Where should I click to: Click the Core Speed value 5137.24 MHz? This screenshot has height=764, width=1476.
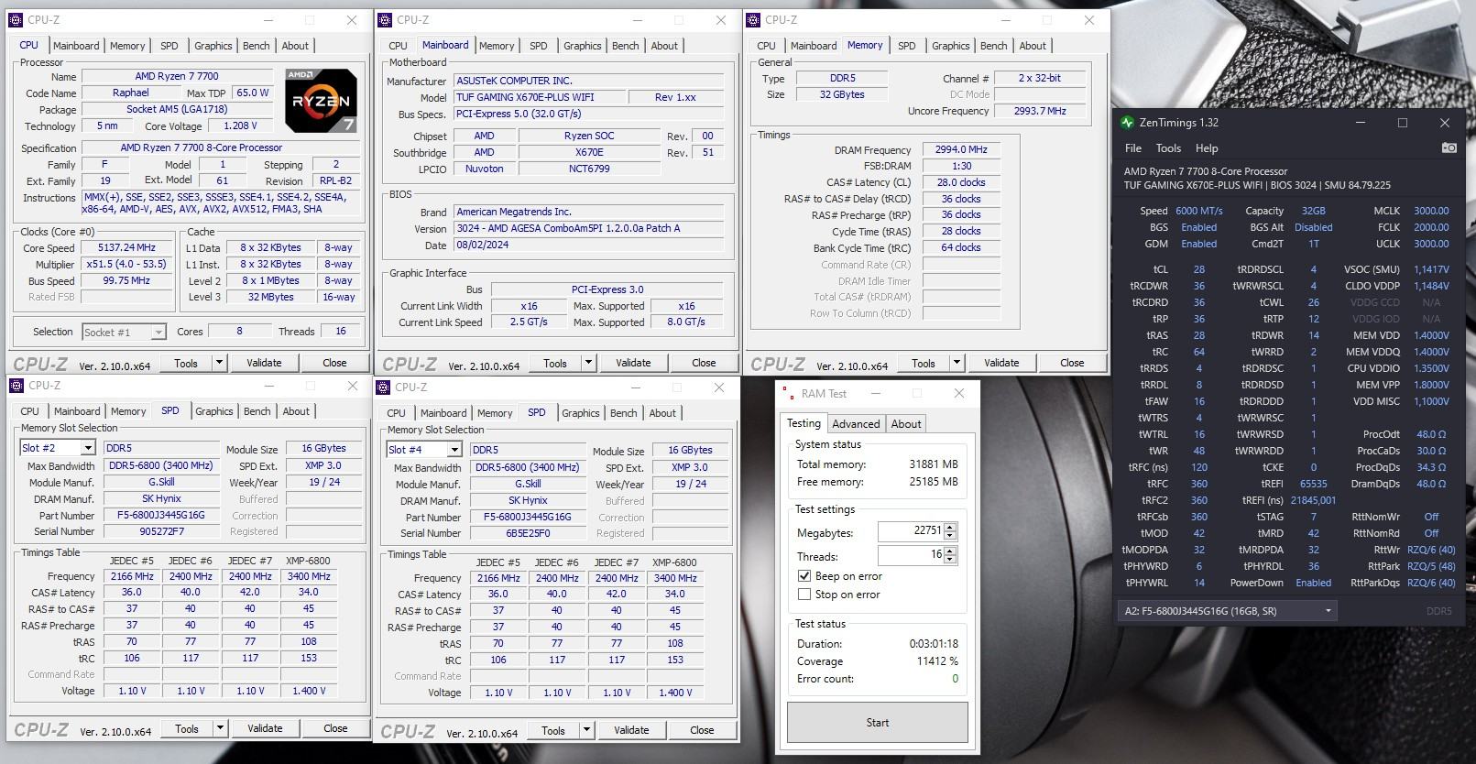click(126, 248)
